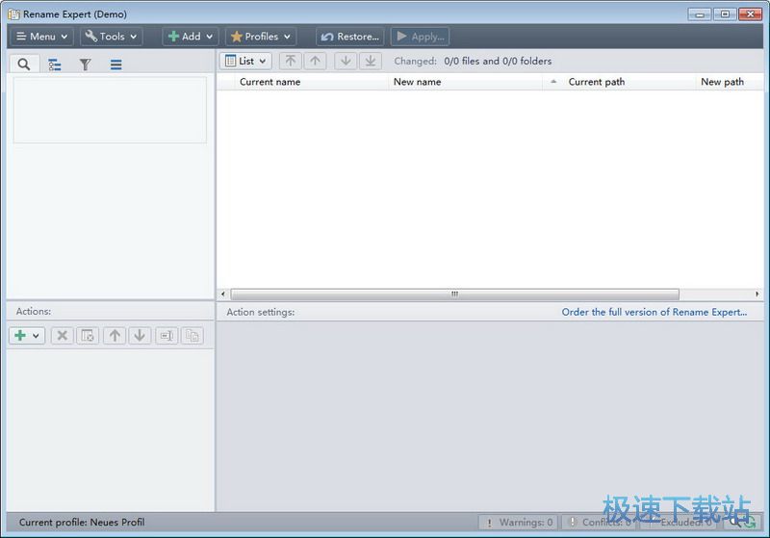Click the blue list lines tab icon

click(115, 64)
